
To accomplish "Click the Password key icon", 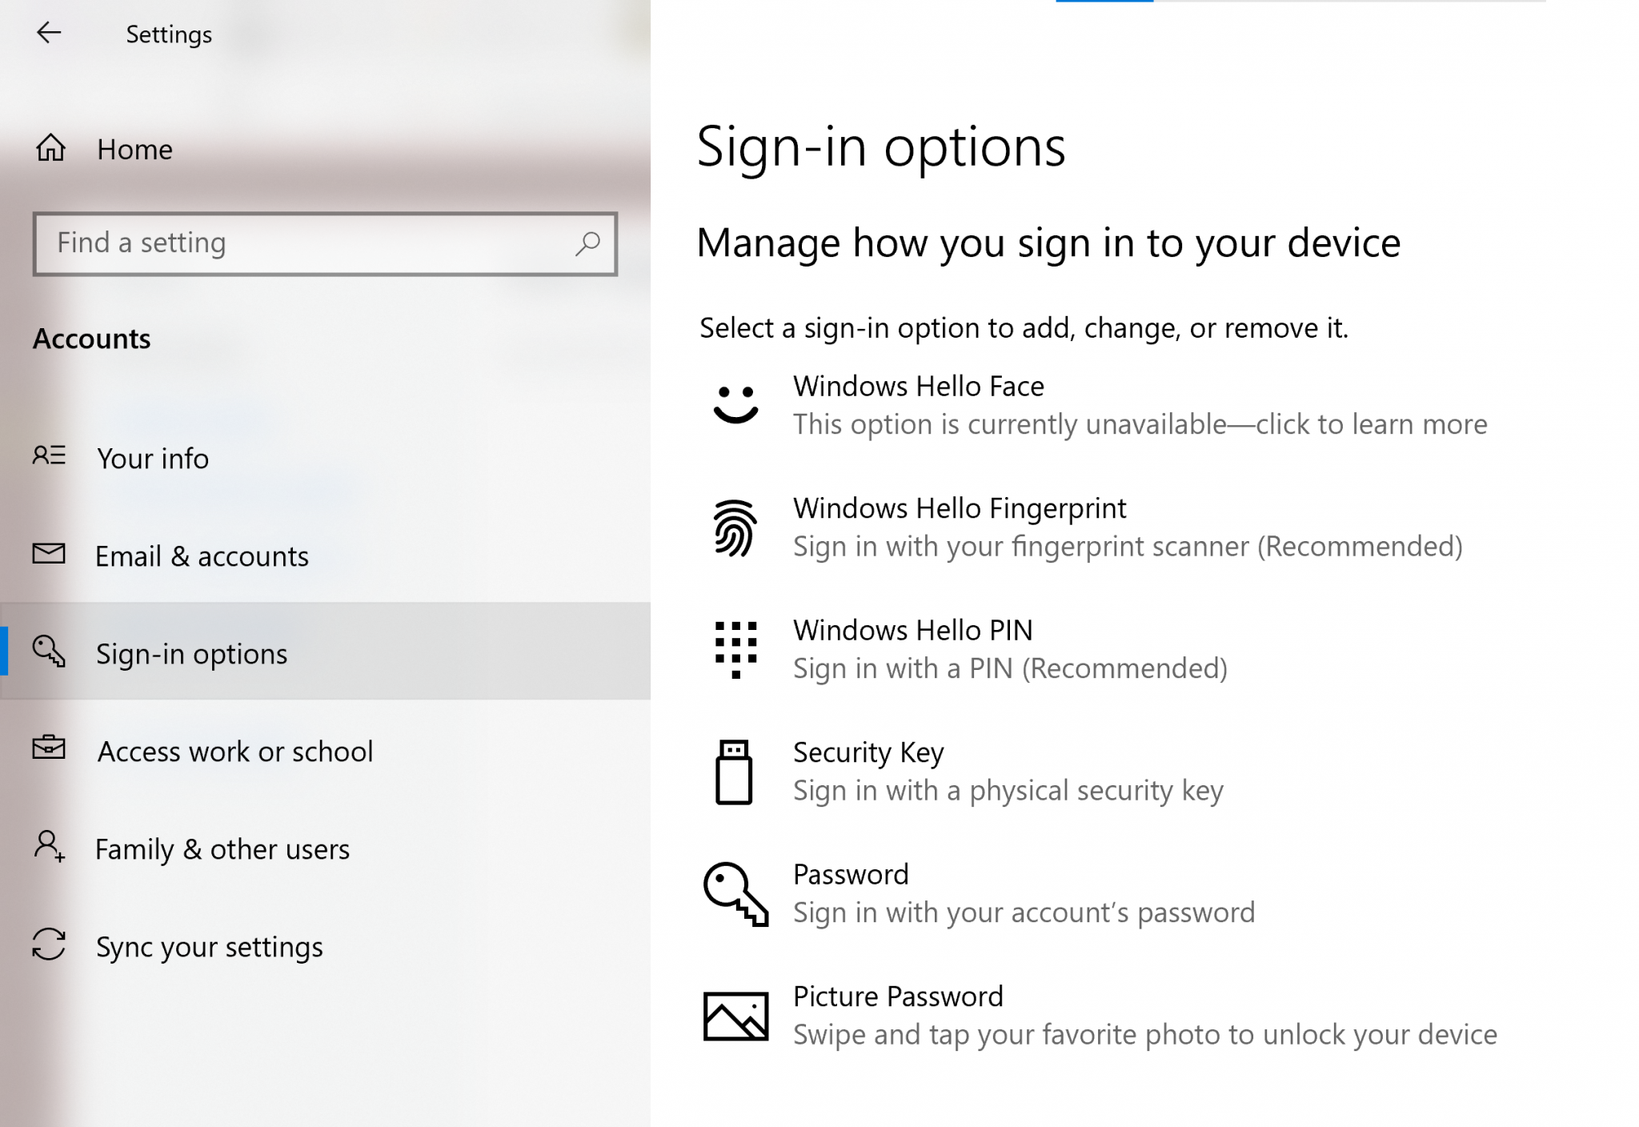I will click(x=735, y=894).
